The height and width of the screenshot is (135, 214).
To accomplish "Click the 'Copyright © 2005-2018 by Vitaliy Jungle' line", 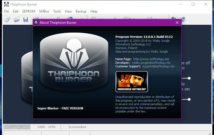I will click(x=143, y=41).
